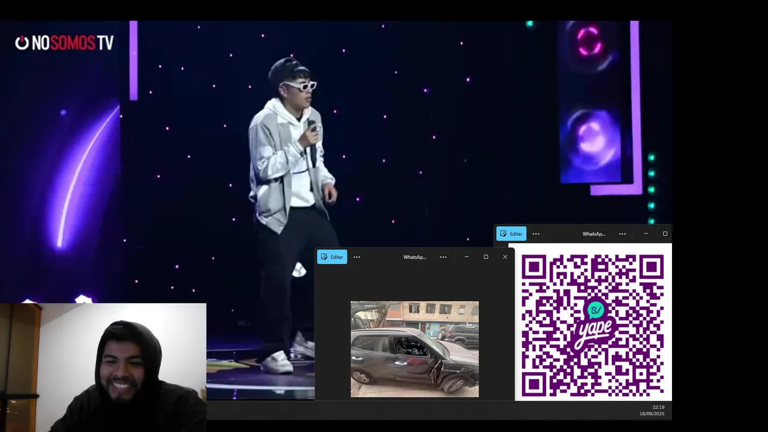Click Editar button in car photo window
This screenshot has width=768, height=432.
tap(332, 257)
